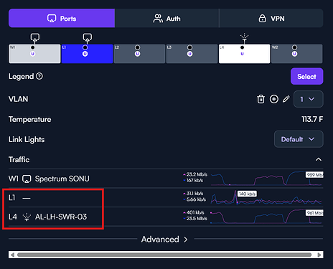
Task: Open the VLAN number dropdown
Action: (x=308, y=99)
